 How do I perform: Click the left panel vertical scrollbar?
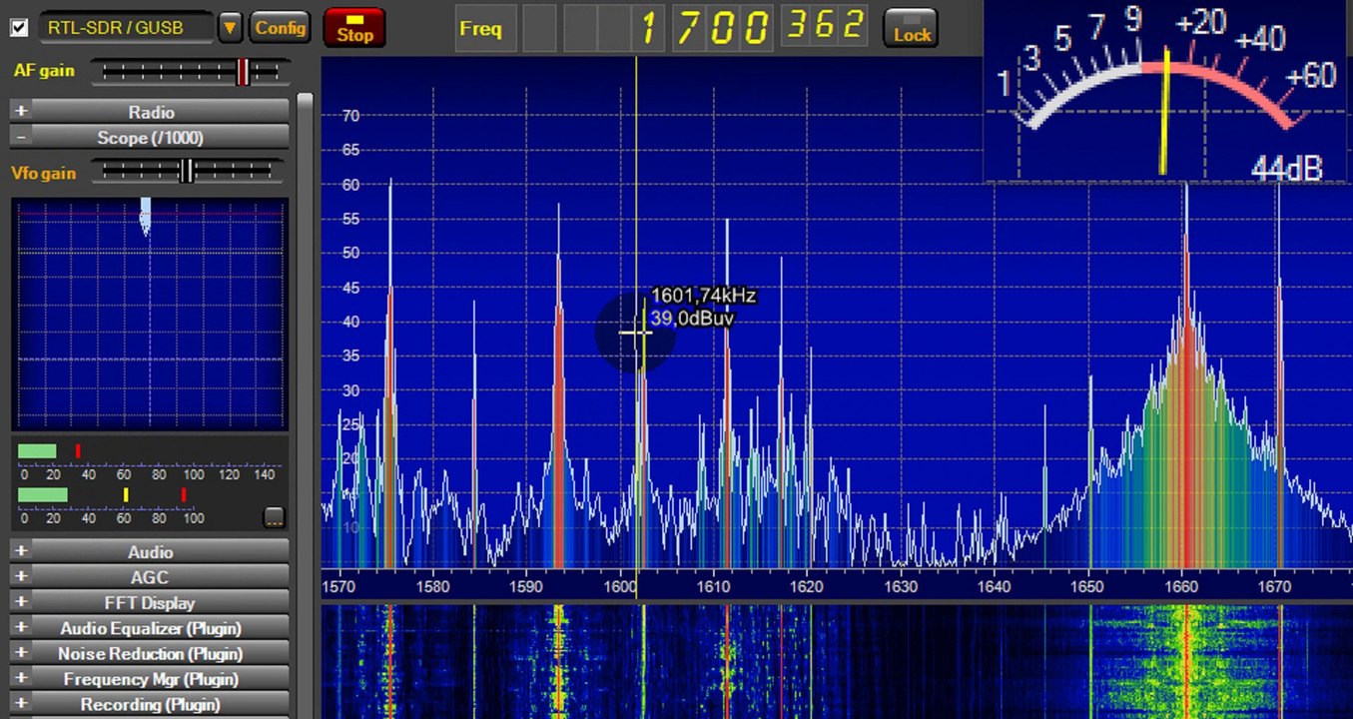click(x=305, y=406)
